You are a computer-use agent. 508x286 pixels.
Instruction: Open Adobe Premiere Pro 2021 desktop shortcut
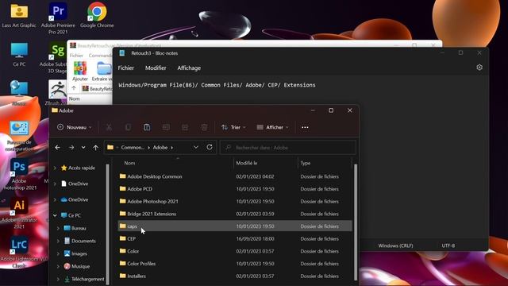(58, 17)
